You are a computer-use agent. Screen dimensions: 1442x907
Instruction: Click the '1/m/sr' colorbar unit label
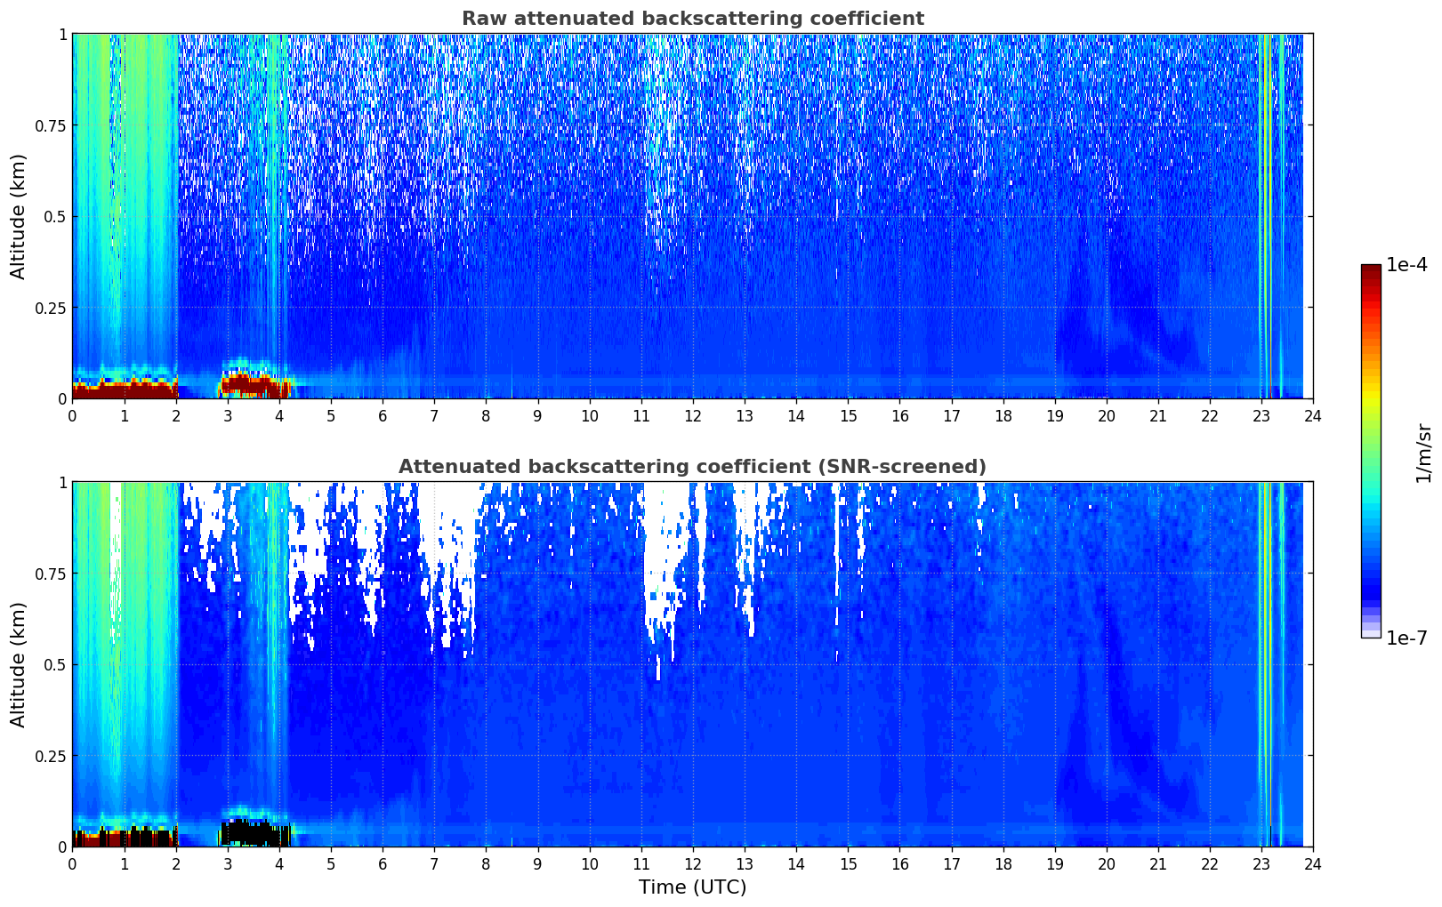(1423, 453)
